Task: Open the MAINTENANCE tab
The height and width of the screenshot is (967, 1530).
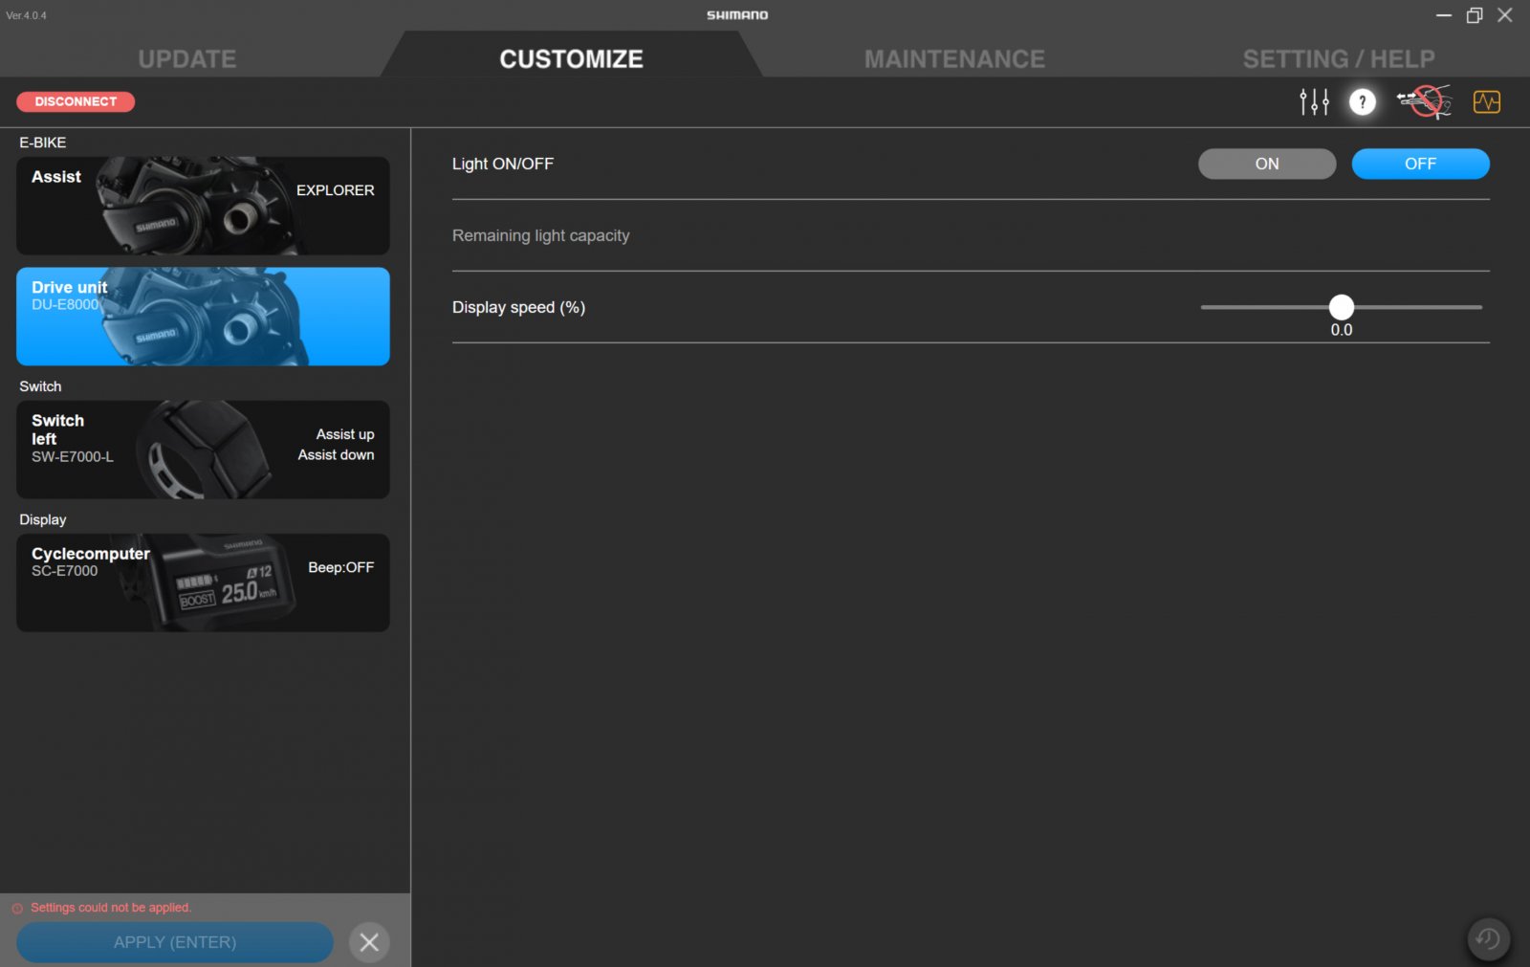Action: 954,59
